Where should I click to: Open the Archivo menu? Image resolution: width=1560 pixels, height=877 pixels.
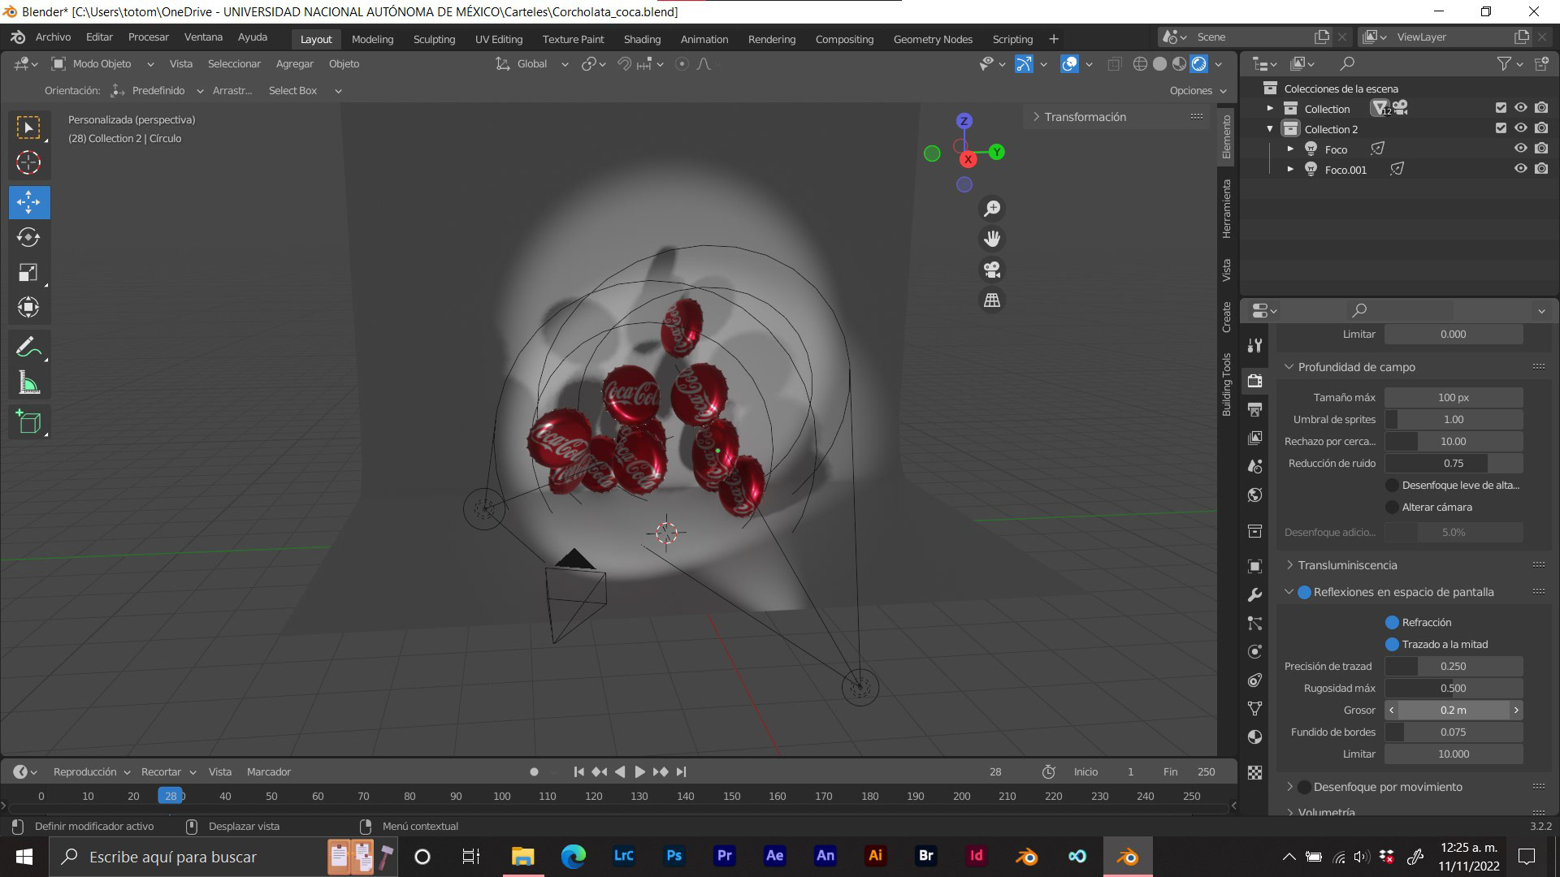[x=53, y=37]
